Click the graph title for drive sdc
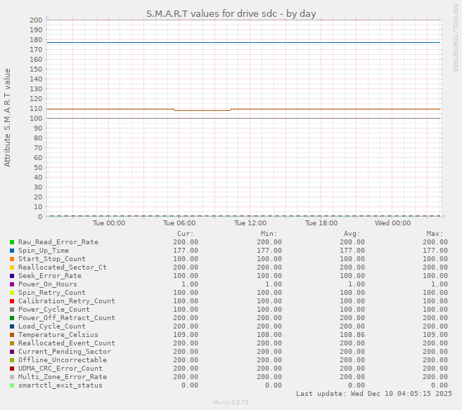 [231, 13]
